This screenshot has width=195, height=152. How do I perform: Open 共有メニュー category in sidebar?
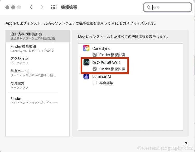[37, 73]
